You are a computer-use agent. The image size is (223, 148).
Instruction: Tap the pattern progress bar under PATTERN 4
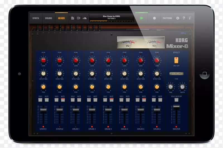[x=111, y=21]
